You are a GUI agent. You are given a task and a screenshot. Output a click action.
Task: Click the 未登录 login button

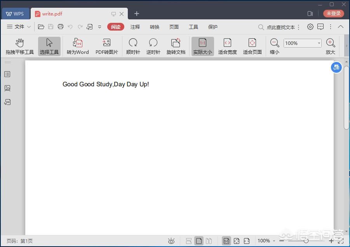pos(334,13)
